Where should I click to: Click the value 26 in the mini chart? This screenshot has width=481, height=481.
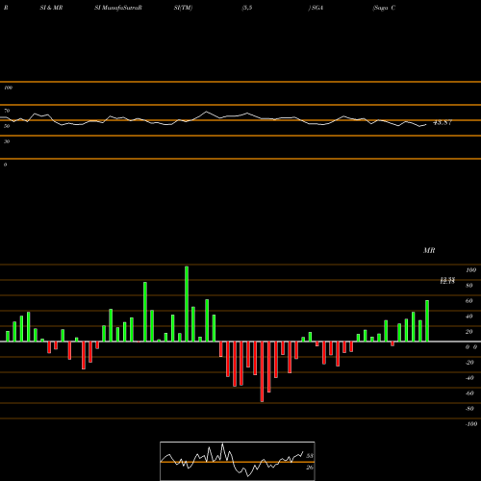[310, 468]
